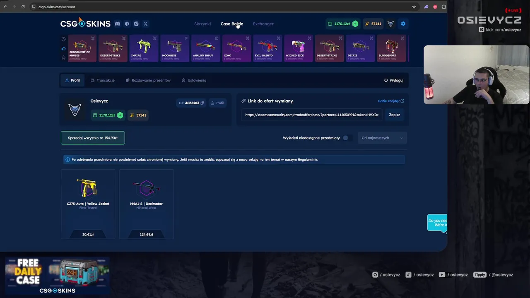Click coins balance 57141 in header

[x=373, y=24]
